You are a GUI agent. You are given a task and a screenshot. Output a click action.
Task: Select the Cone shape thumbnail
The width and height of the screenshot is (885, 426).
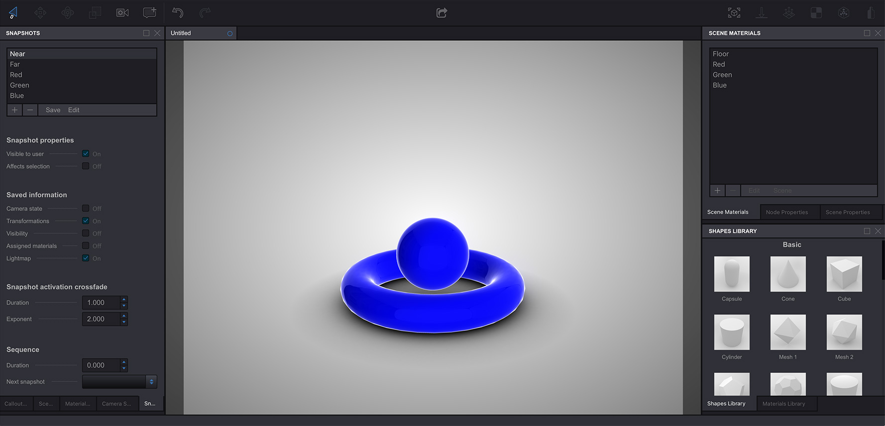pos(788,274)
